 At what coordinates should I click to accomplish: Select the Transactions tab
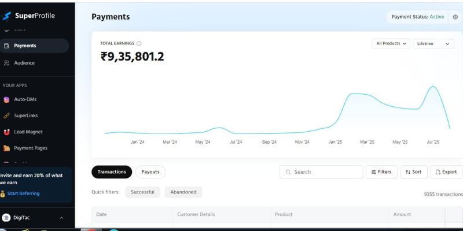[112, 172]
